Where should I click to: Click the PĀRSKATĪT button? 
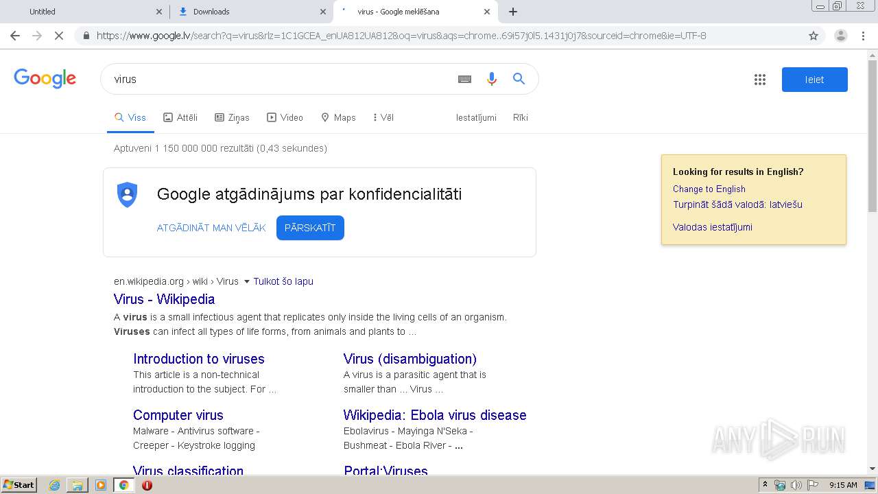pos(310,228)
